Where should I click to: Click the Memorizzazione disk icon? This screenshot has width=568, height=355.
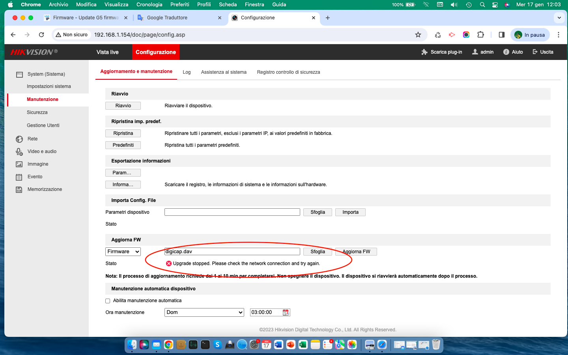(19, 190)
